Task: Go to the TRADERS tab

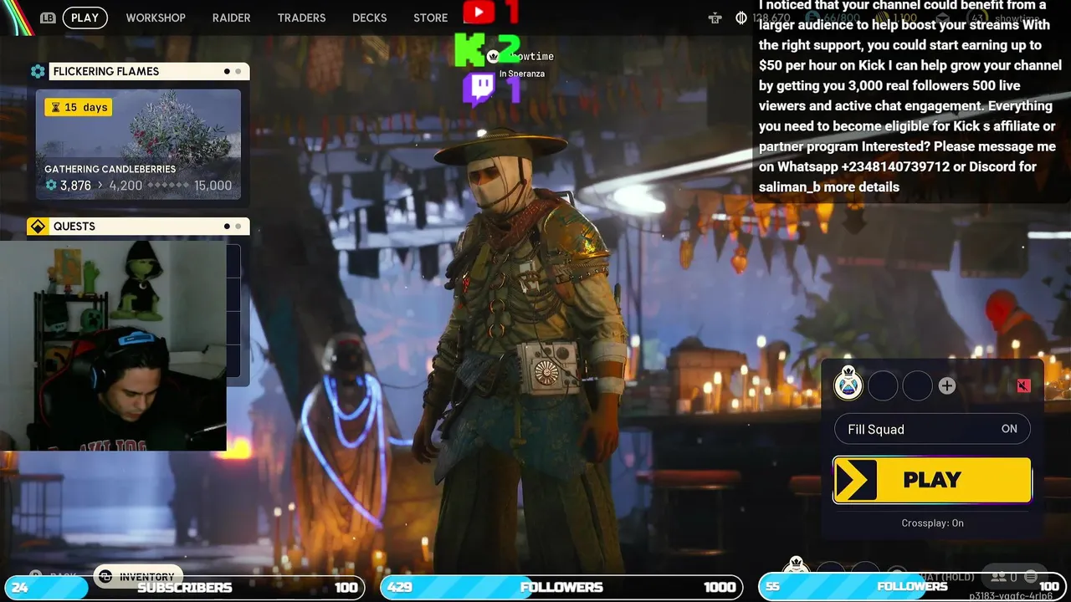Action: pos(301,18)
